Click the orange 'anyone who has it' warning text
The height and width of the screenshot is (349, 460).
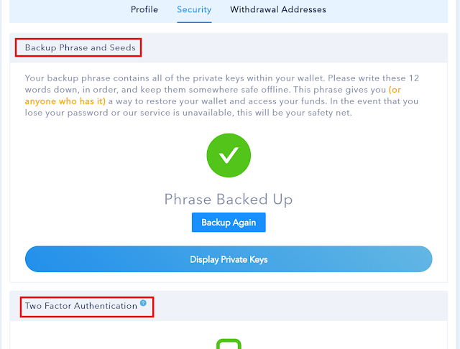pos(65,101)
